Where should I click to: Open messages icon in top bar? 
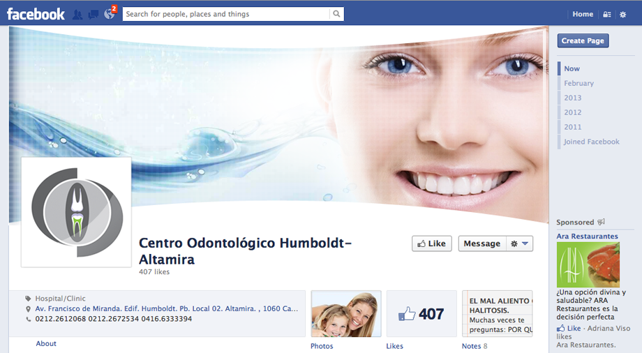94,15
